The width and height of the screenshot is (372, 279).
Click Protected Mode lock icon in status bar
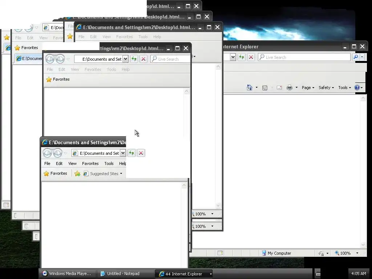[321, 253]
